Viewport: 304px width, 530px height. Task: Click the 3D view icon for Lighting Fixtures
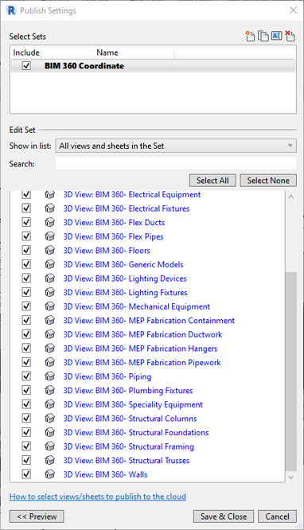[49, 292]
